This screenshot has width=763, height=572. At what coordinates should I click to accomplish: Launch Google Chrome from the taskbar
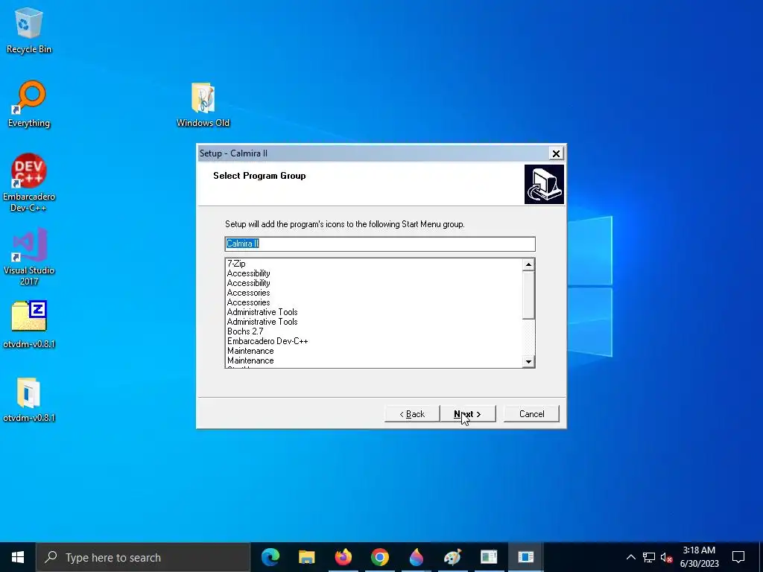tap(379, 557)
